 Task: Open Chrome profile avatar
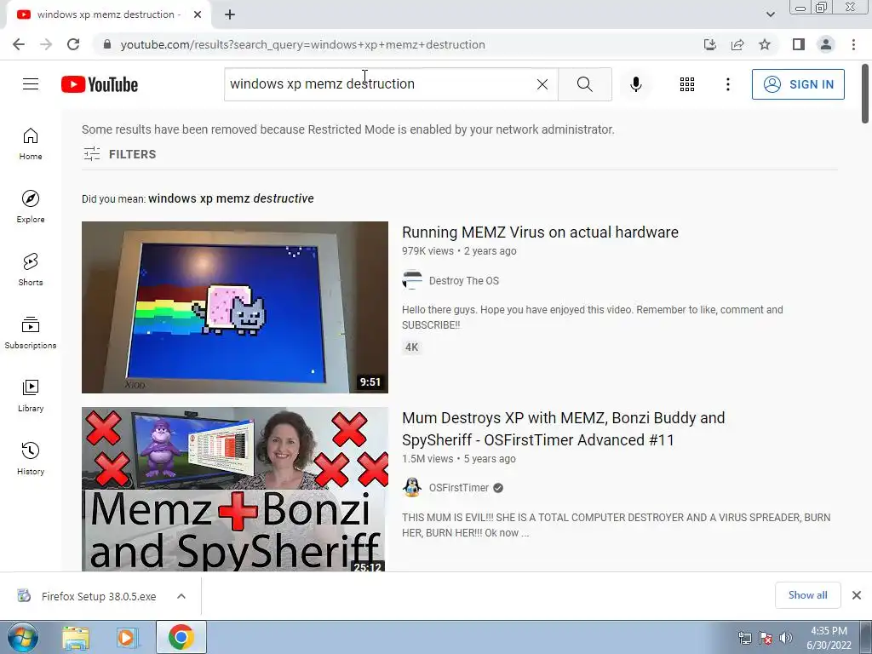pos(826,44)
